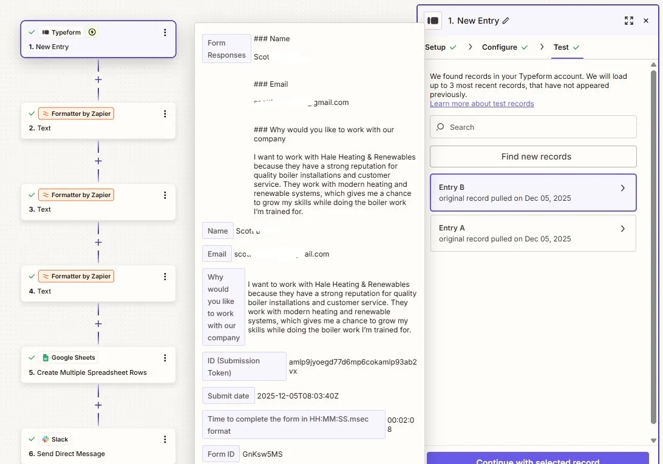Open three-dot menu on Google Sheets step
Screen dimensions: 663x464
coord(165,358)
